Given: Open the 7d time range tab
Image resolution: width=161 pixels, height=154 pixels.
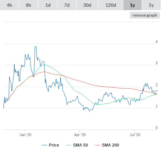Looking at the screenshot, I should point(67,5).
